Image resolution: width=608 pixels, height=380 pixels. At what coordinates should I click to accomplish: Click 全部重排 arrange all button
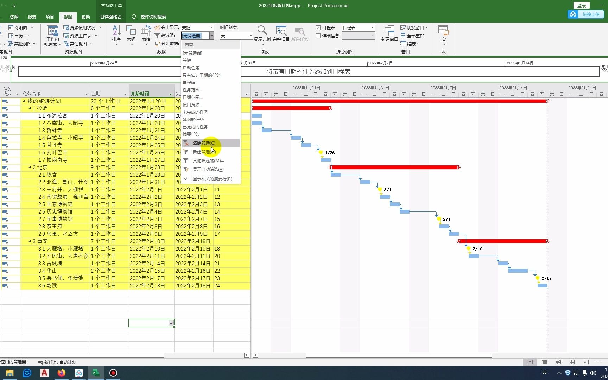click(412, 36)
